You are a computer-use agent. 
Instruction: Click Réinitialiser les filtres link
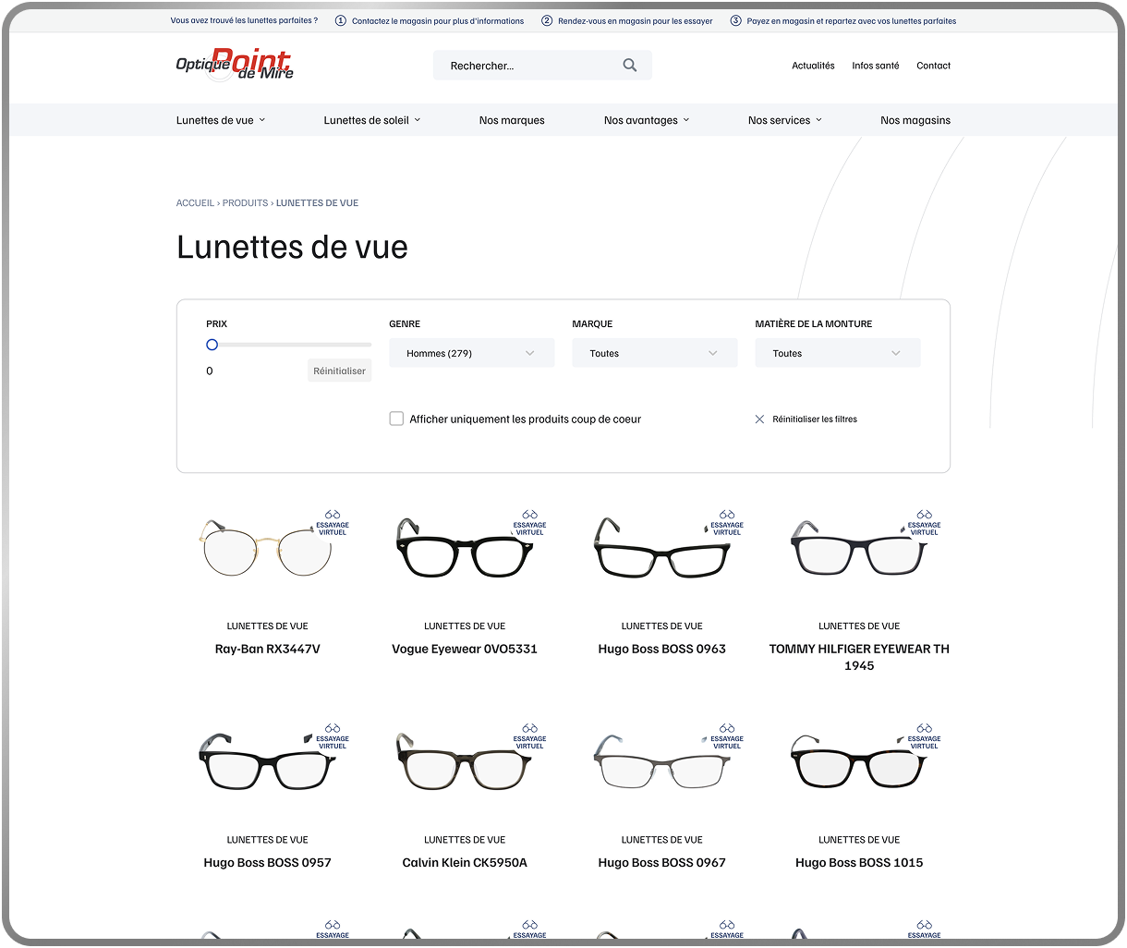tap(815, 419)
